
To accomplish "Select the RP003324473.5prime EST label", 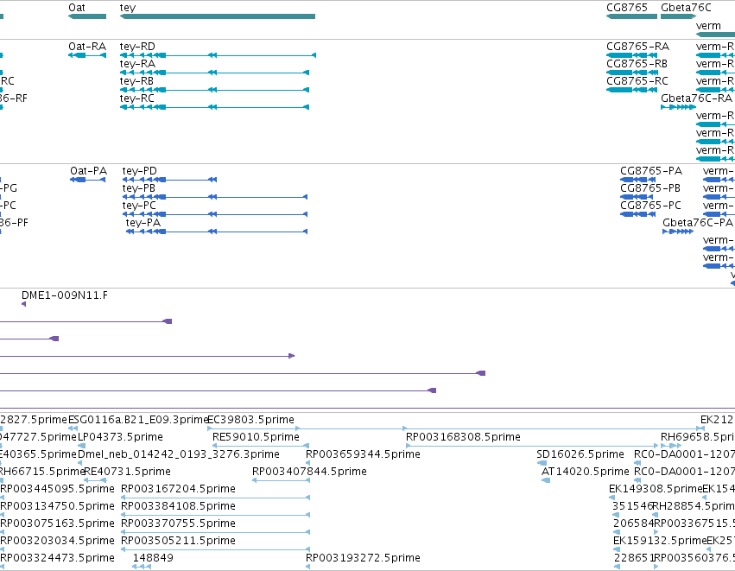I will click(57, 558).
